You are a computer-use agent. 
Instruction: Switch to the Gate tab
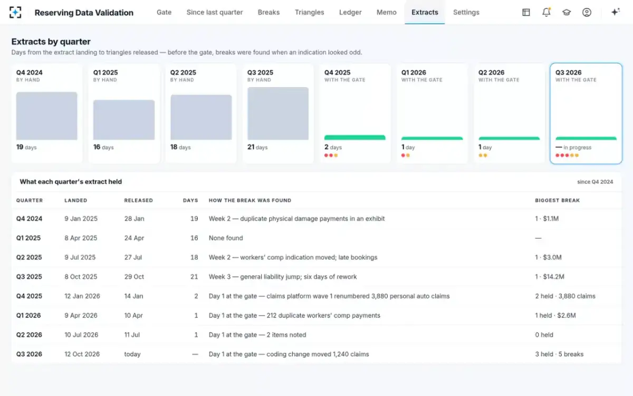point(164,12)
